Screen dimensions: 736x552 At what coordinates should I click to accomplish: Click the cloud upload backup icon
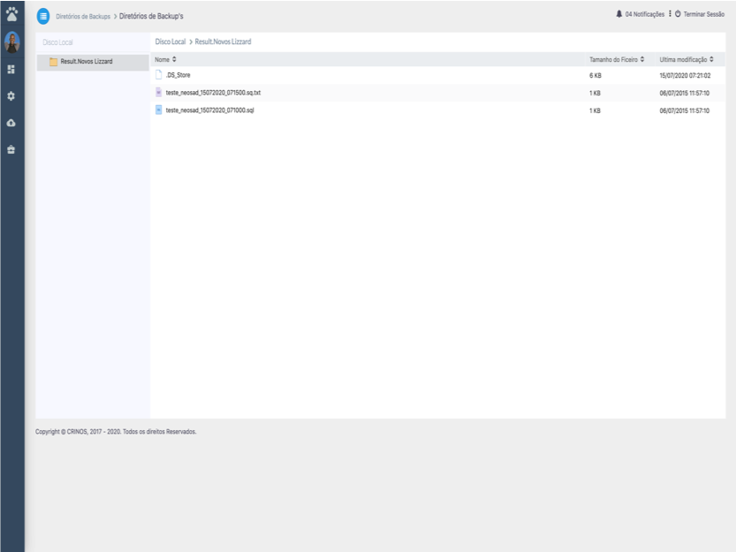[11, 123]
